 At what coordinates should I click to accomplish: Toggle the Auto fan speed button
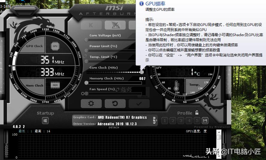click(144, 96)
